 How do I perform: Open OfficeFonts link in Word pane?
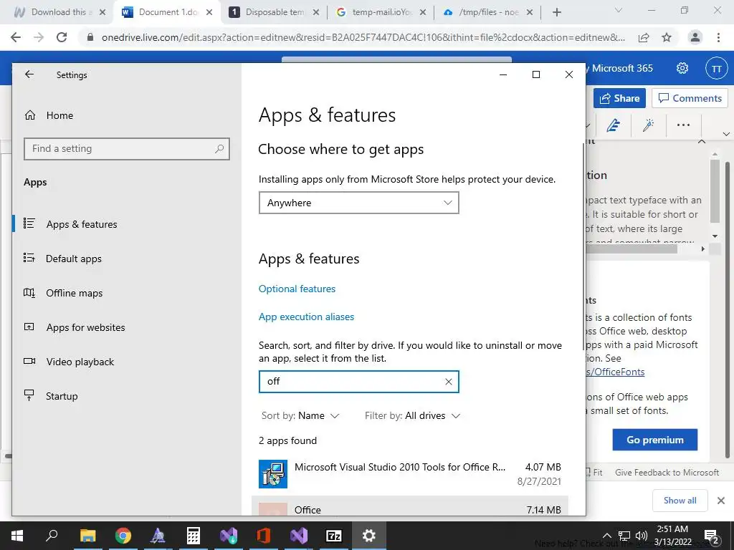616,372
